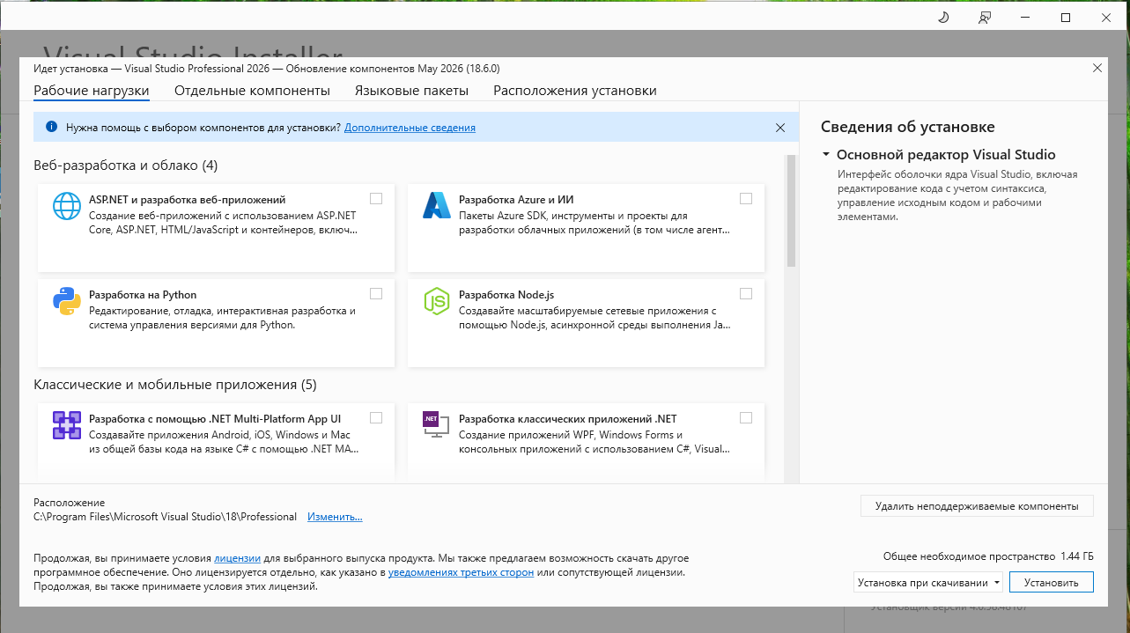Image resolution: width=1130 pixels, height=633 pixels.
Task: Collapse the Основной редактор Visual Studio section
Action: click(x=826, y=155)
